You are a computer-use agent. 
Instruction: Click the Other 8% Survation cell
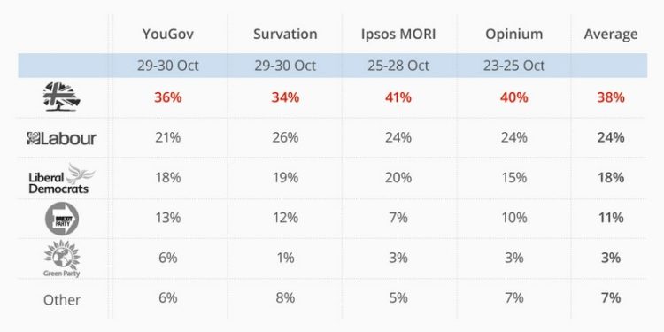tap(285, 297)
